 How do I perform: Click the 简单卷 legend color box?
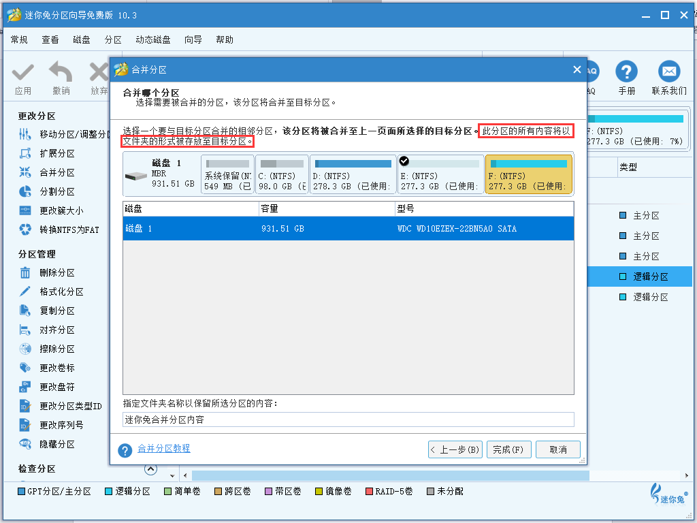point(167,492)
